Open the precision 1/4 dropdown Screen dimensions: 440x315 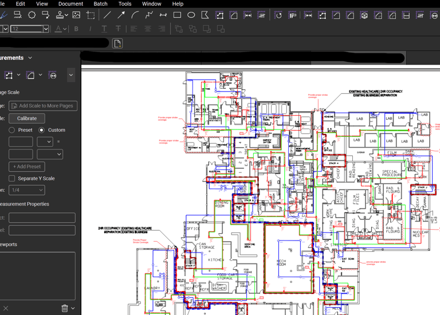(26, 190)
